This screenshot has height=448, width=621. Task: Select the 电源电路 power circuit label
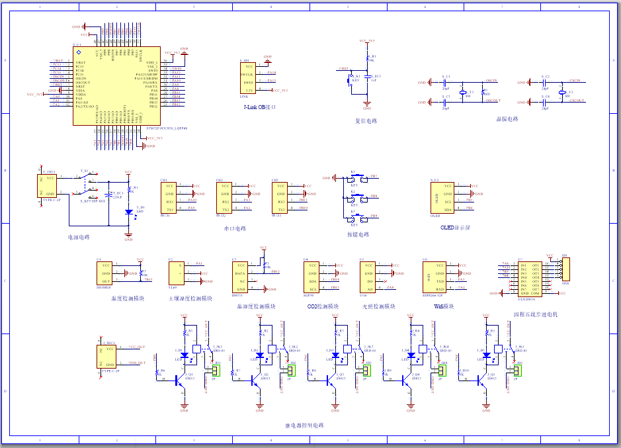pyautogui.click(x=79, y=237)
